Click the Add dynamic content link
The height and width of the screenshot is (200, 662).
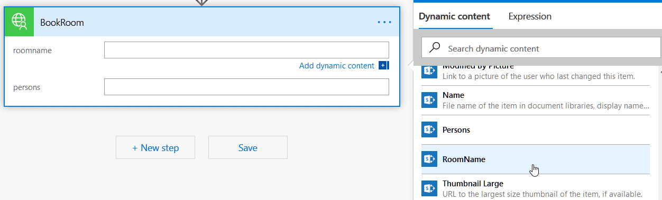[337, 66]
